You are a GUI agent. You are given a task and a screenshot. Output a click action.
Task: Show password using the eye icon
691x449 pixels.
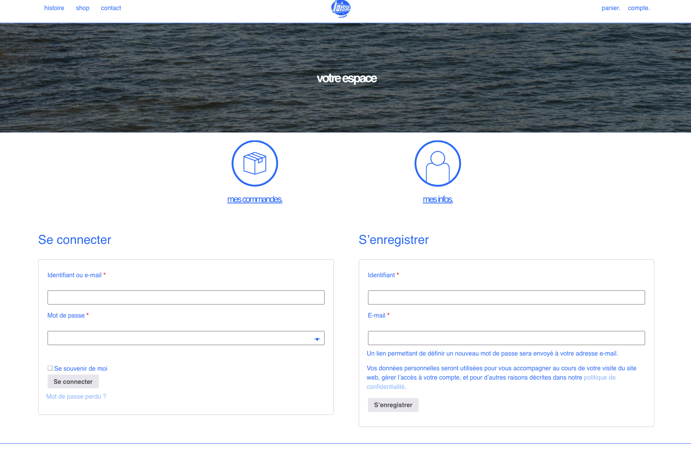(317, 339)
